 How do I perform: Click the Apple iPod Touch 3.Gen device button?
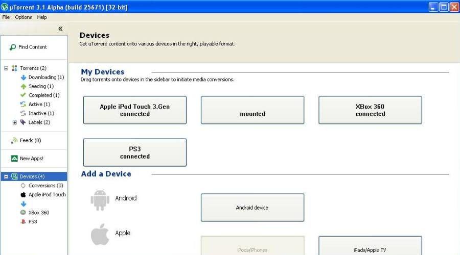tap(135, 110)
